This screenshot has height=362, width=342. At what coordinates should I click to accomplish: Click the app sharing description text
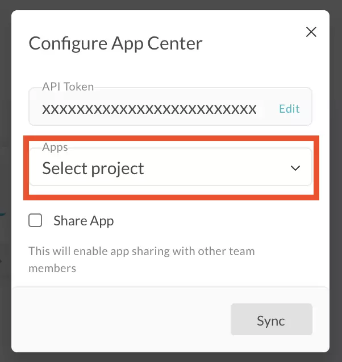pos(141,259)
